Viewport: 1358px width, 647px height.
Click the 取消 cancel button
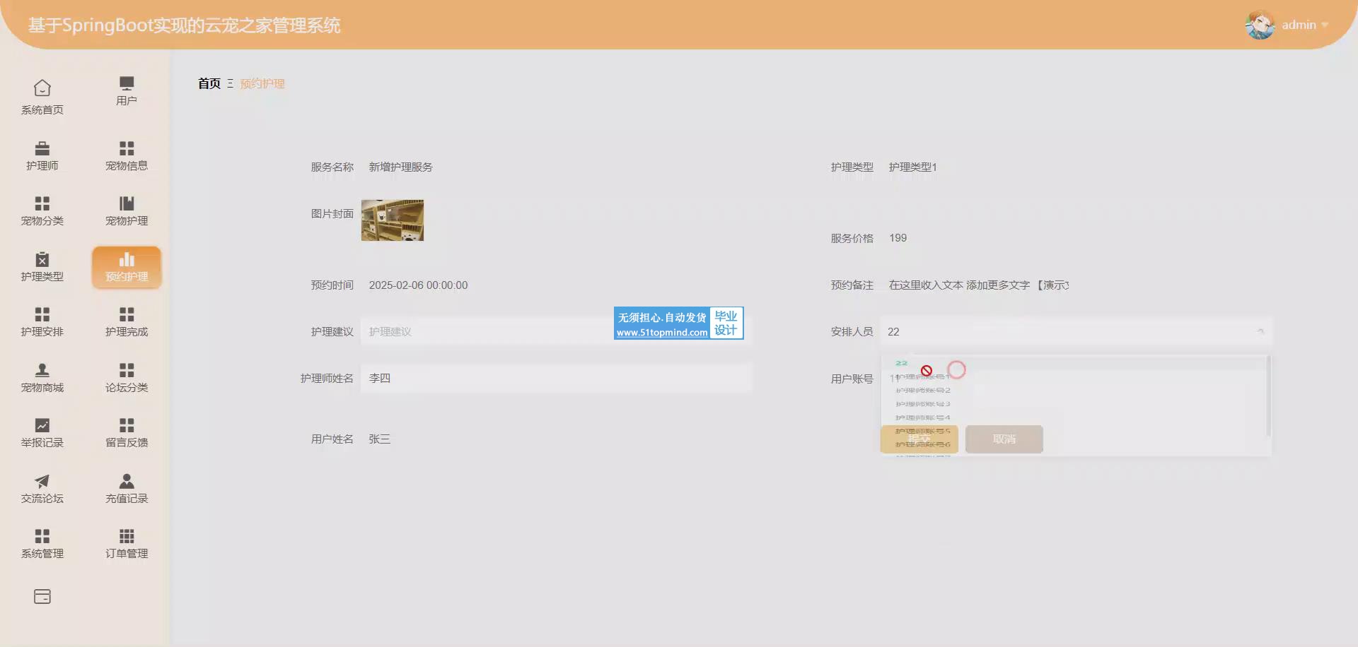pyautogui.click(x=1004, y=439)
